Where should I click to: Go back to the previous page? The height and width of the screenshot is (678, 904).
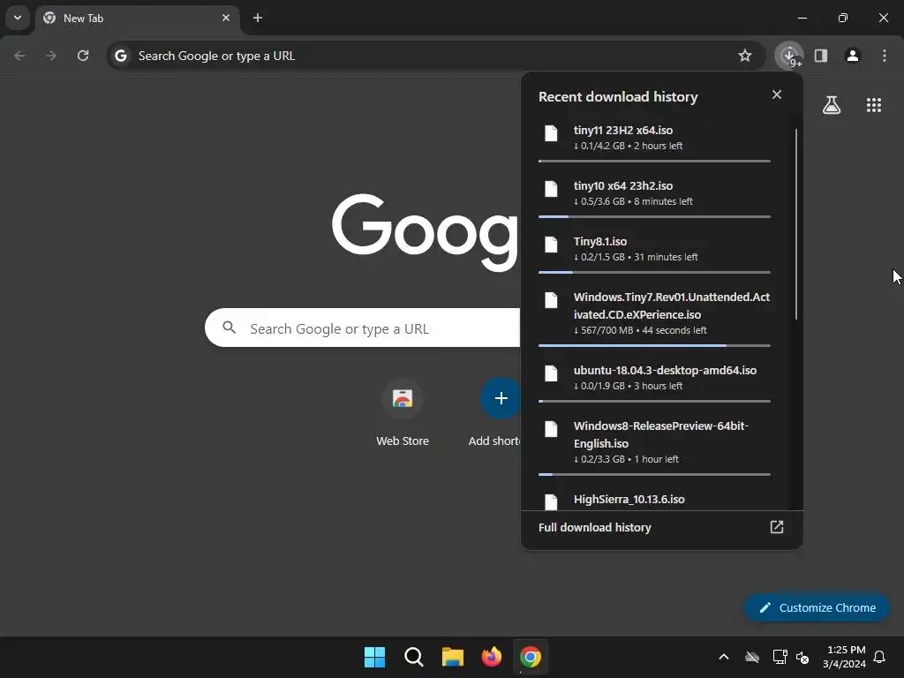point(19,56)
